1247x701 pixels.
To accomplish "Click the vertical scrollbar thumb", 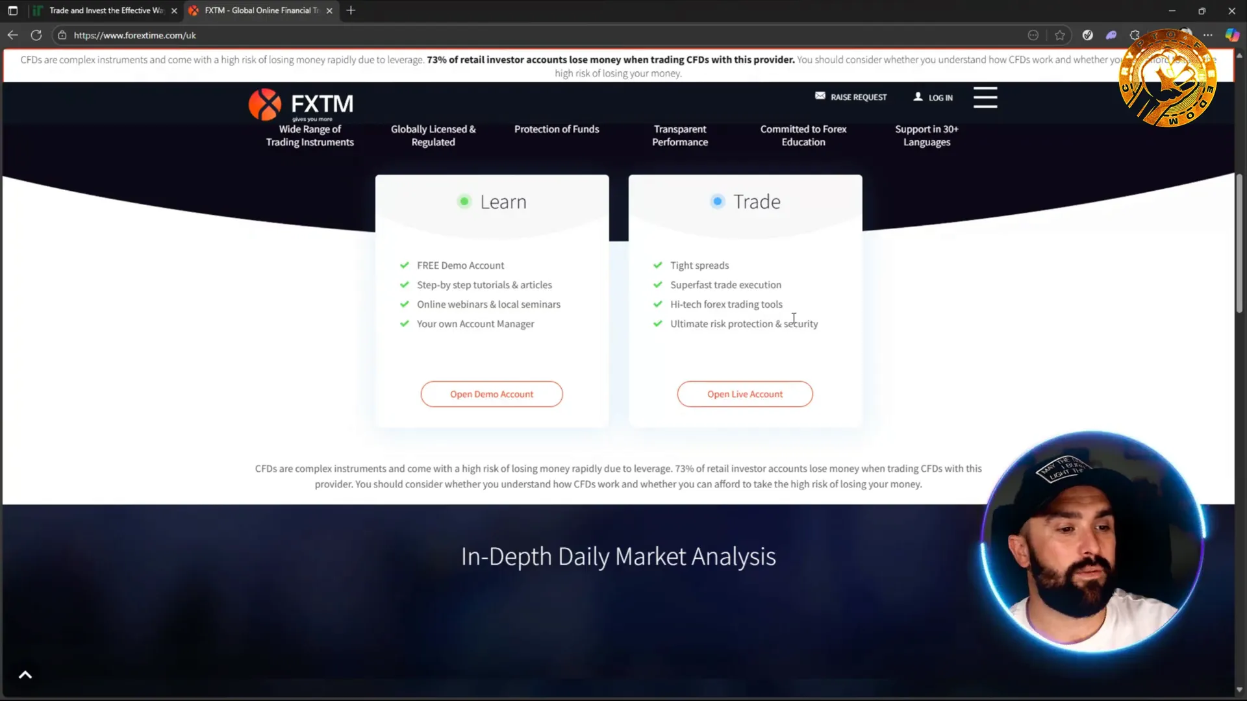I will pyautogui.click(x=1239, y=243).
